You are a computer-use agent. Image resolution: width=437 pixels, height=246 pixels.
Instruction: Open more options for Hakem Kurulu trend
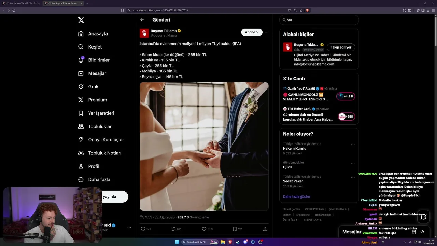(353, 145)
